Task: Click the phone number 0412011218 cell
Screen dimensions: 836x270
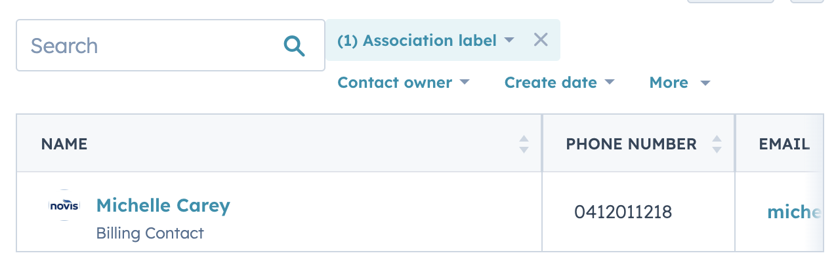Action: (623, 212)
